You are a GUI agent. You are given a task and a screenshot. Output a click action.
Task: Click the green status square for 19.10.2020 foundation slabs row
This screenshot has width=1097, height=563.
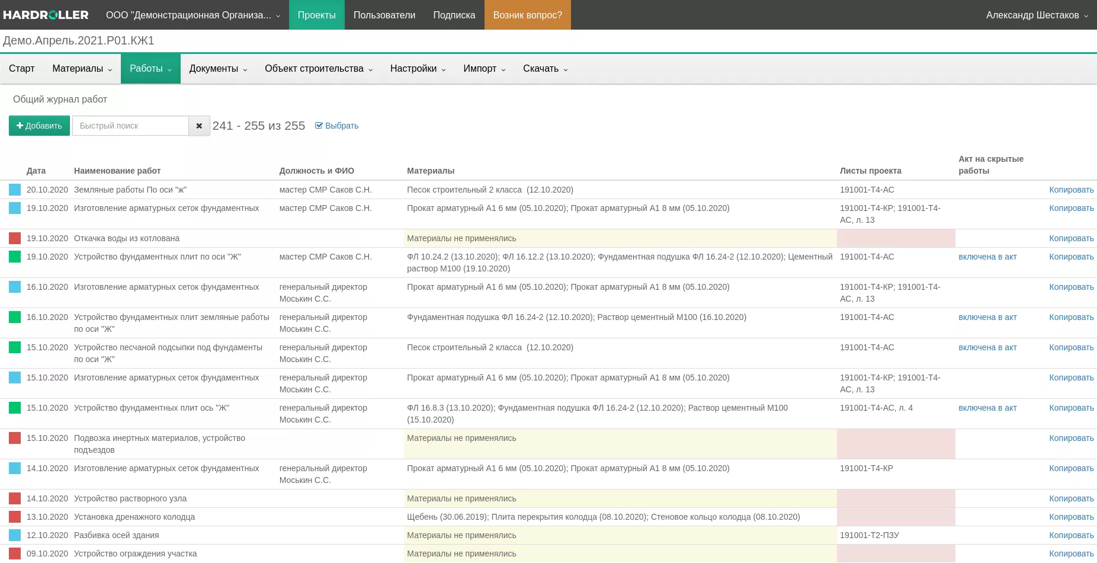(x=15, y=257)
